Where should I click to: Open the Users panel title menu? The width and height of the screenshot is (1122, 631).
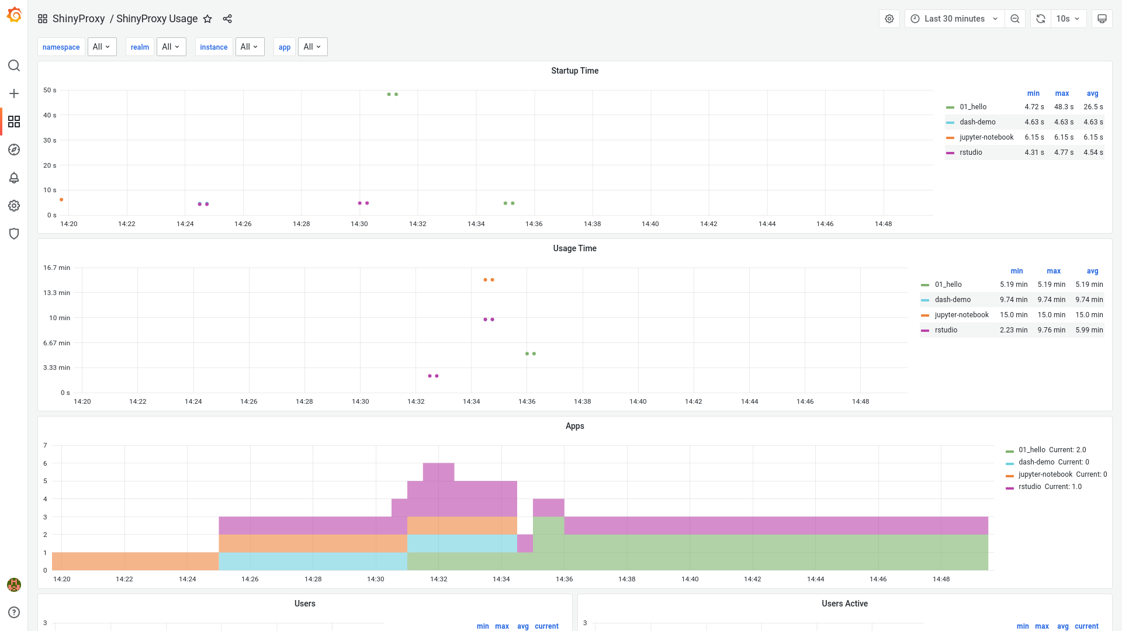304,604
